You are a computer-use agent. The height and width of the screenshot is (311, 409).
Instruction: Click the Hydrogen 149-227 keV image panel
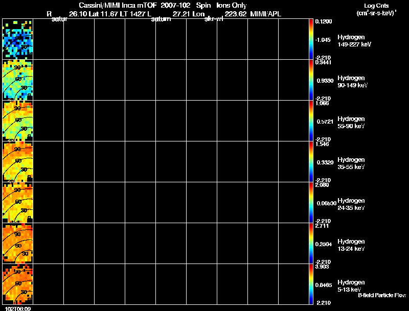(18, 39)
